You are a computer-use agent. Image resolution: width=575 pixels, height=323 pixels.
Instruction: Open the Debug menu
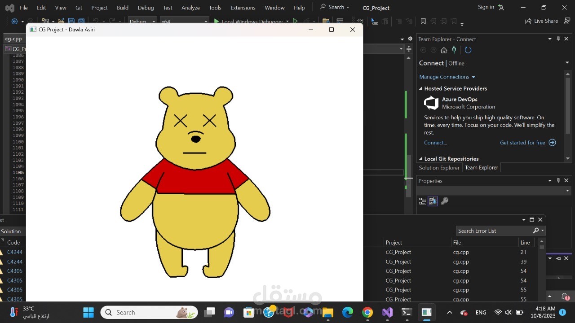pyautogui.click(x=146, y=8)
